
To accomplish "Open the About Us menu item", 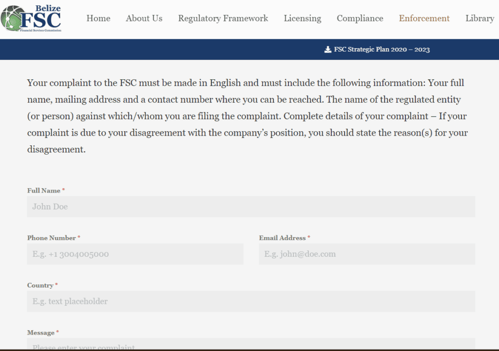I will pyautogui.click(x=144, y=18).
